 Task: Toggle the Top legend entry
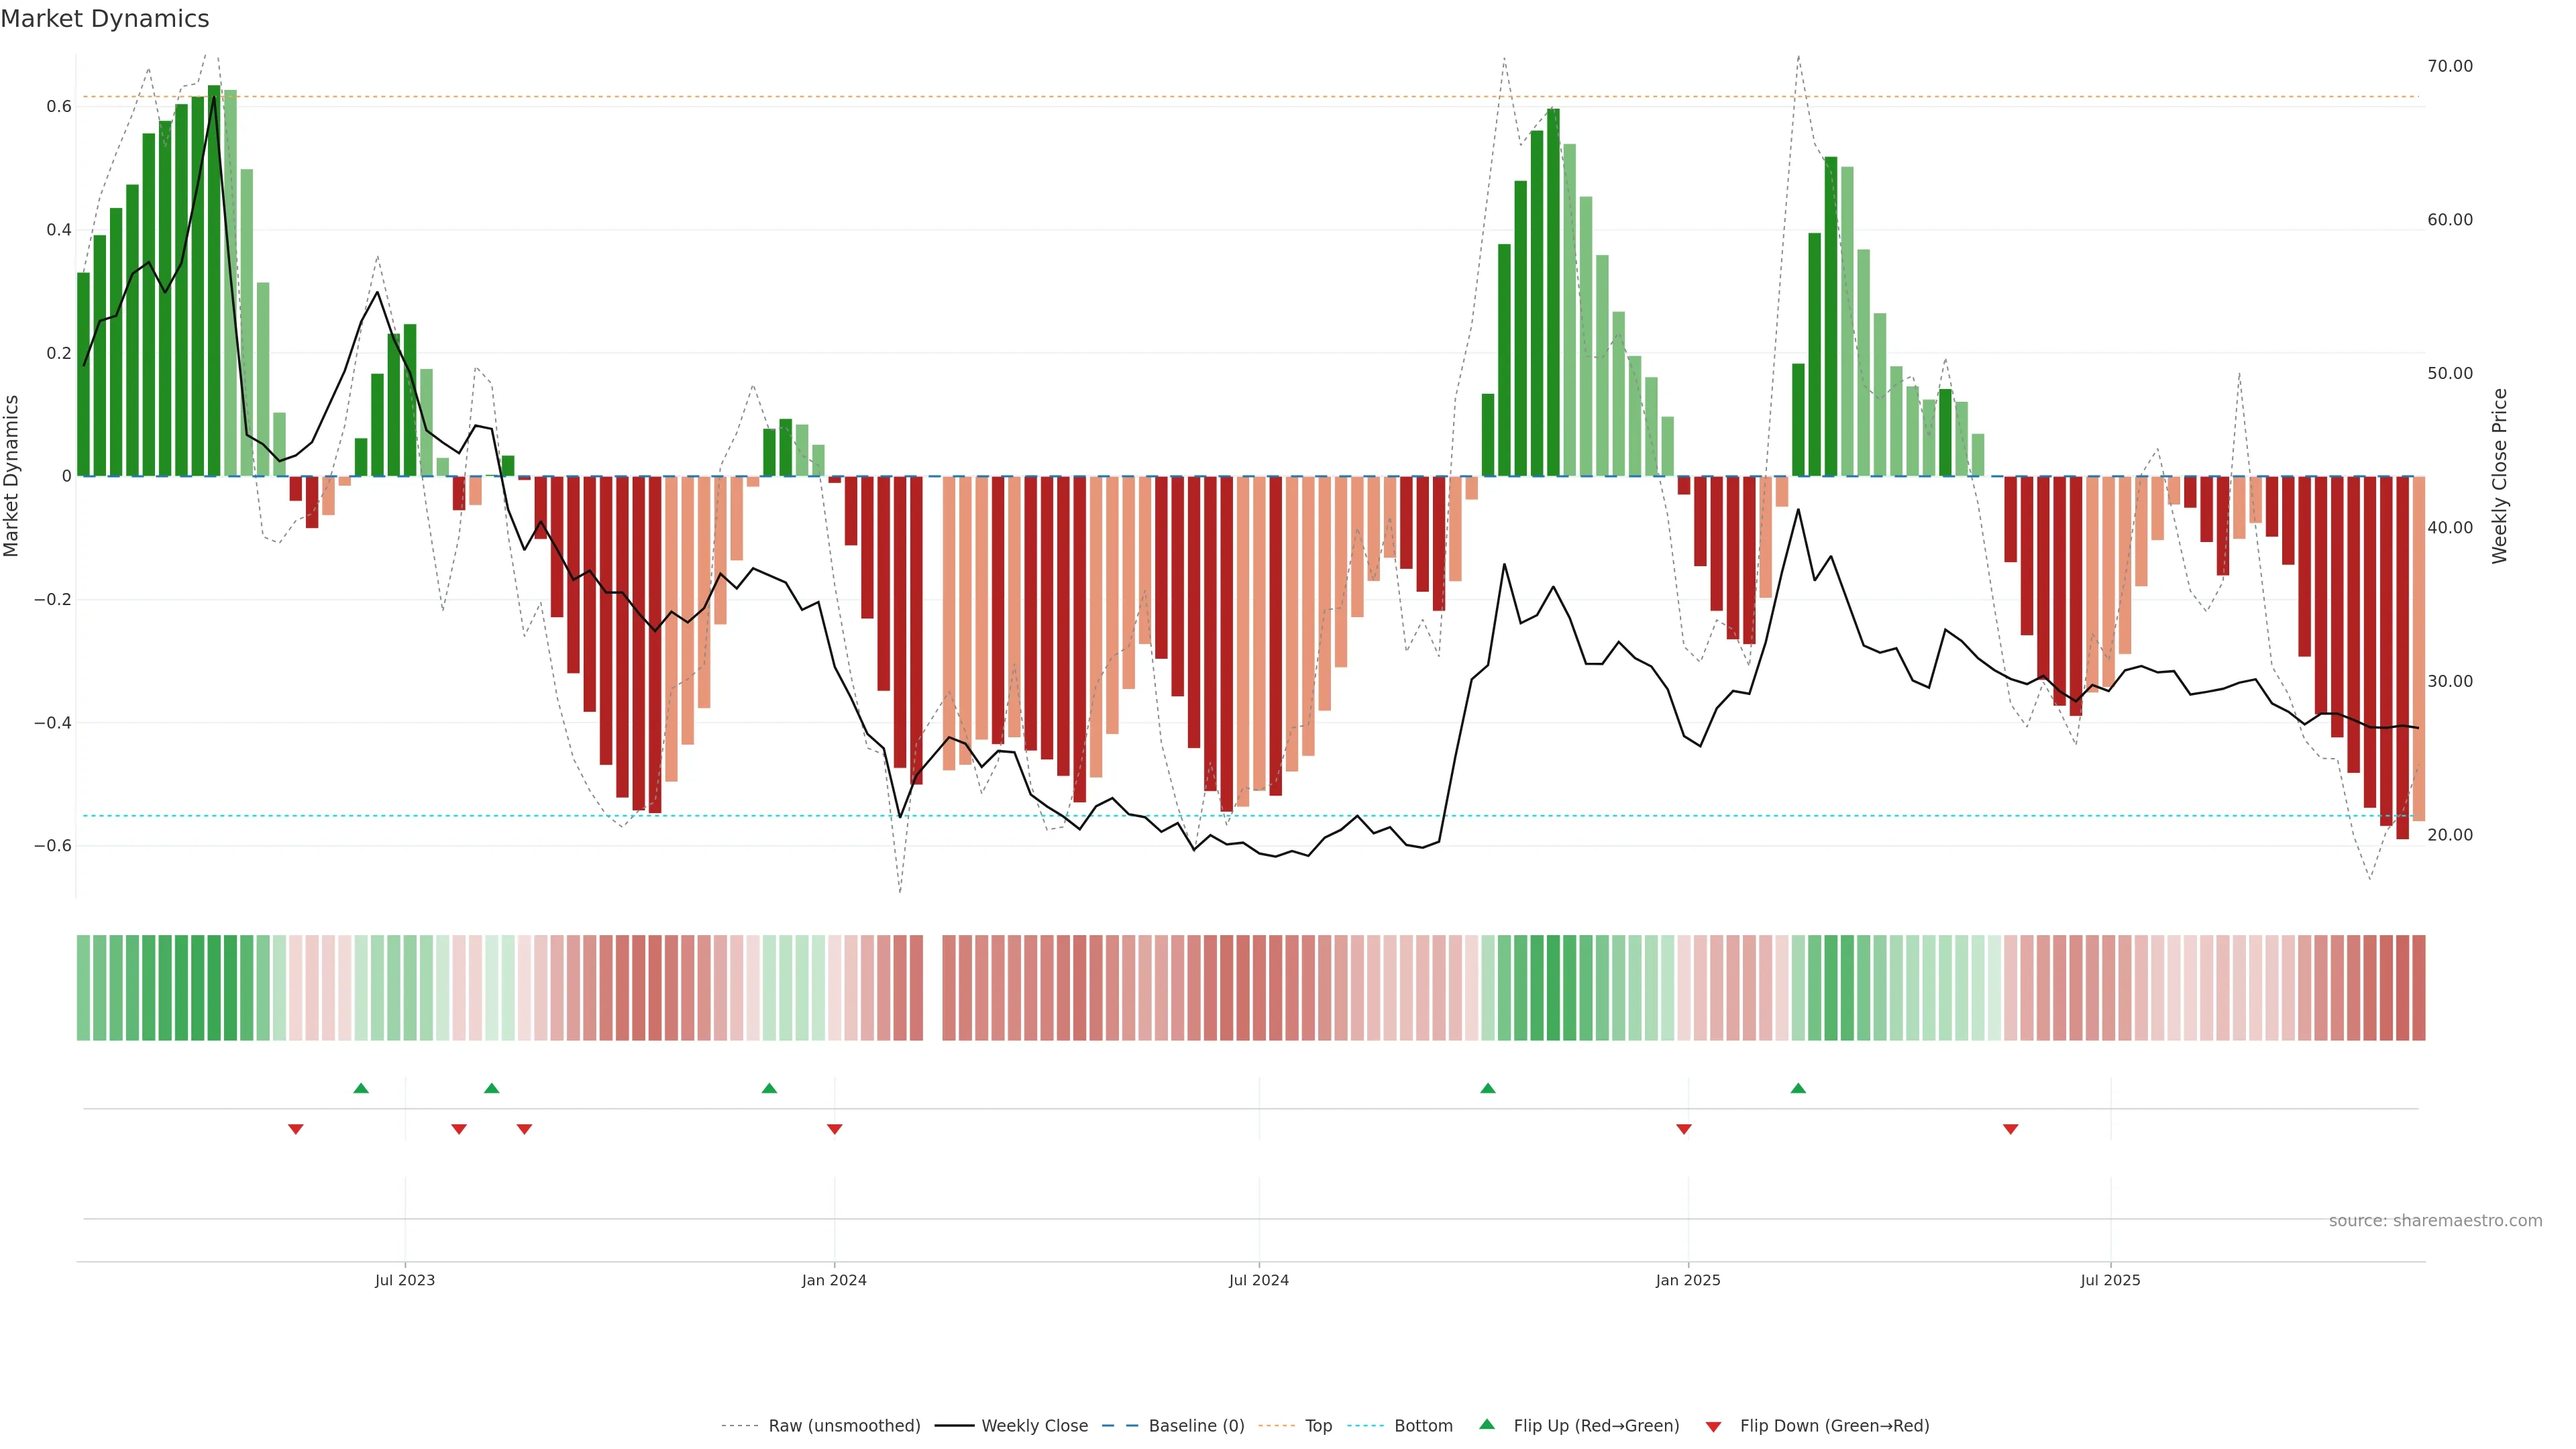click(x=1318, y=1426)
